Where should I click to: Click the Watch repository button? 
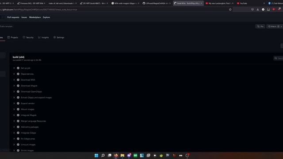[x=273, y=26]
